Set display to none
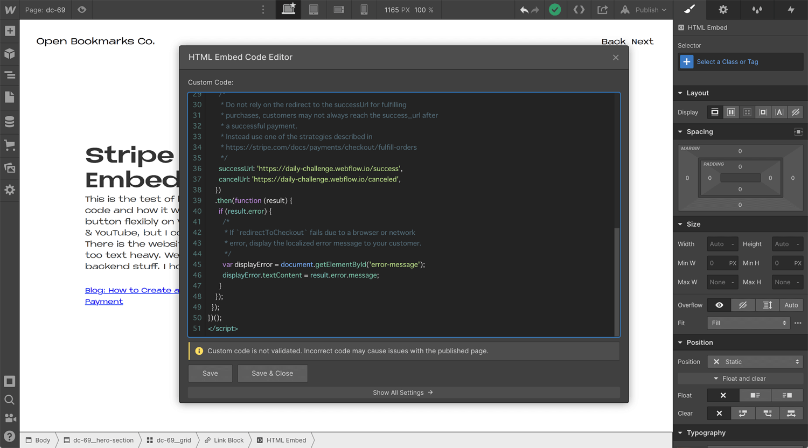808x448 pixels. tap(796, 112)
